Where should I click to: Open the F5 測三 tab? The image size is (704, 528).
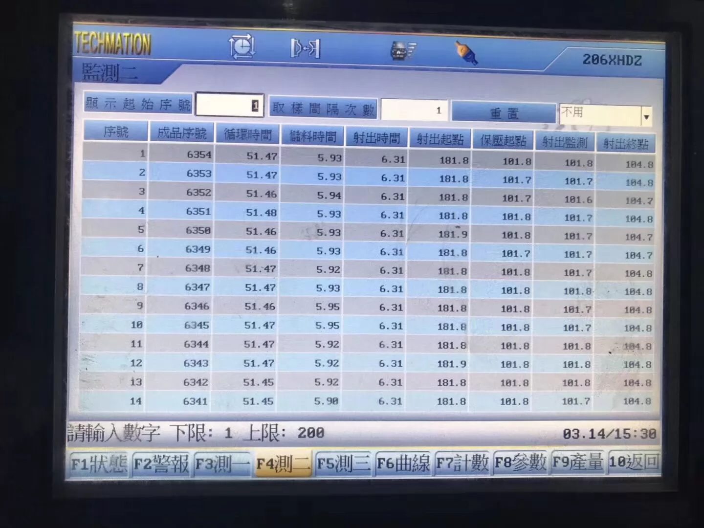click(343, 463)
